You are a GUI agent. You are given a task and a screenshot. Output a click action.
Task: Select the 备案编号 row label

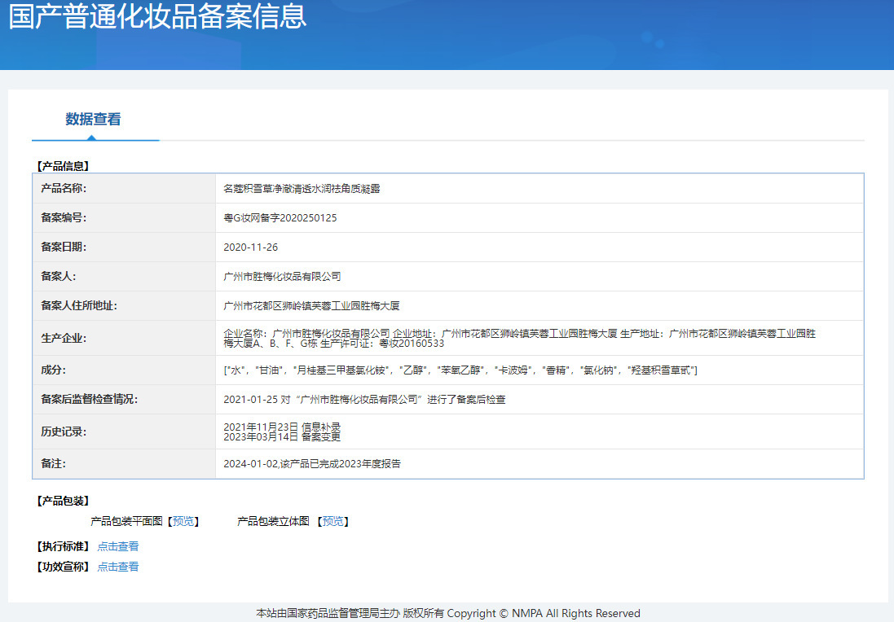pyautogui.click(x=64, y=217)
